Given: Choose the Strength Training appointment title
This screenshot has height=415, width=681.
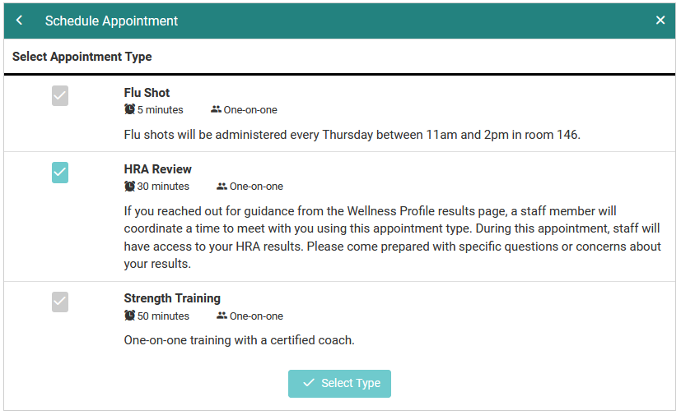Looking at the screenshot, I should pos(172,298).
